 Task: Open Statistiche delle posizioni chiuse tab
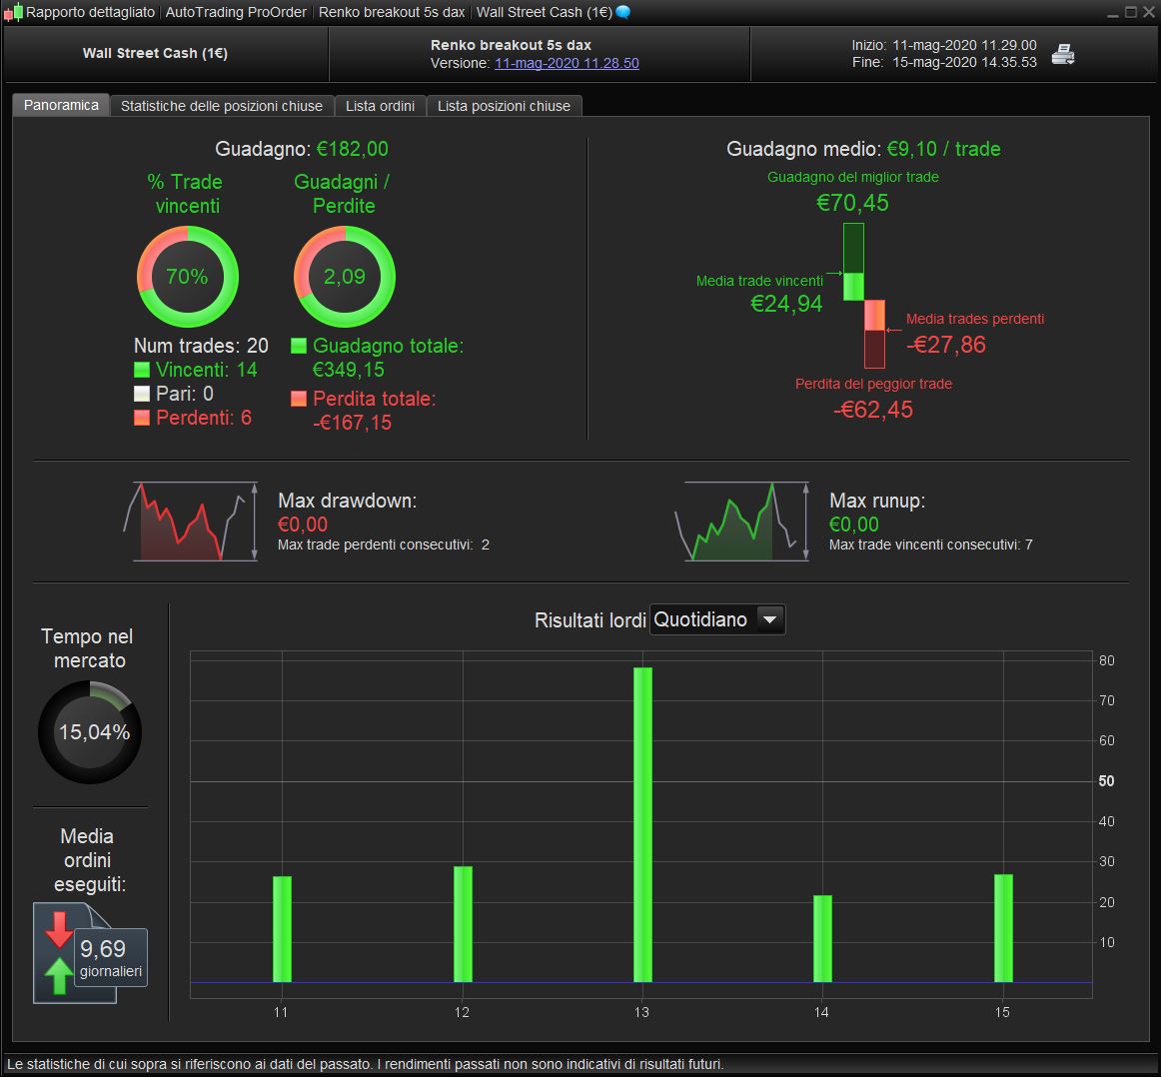[x=222, y=106]
